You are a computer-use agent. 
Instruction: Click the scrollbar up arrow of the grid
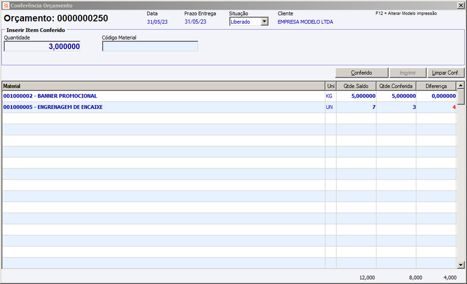(x=461, y=85)
